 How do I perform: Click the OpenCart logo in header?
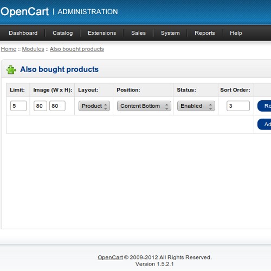click(24, 12)
